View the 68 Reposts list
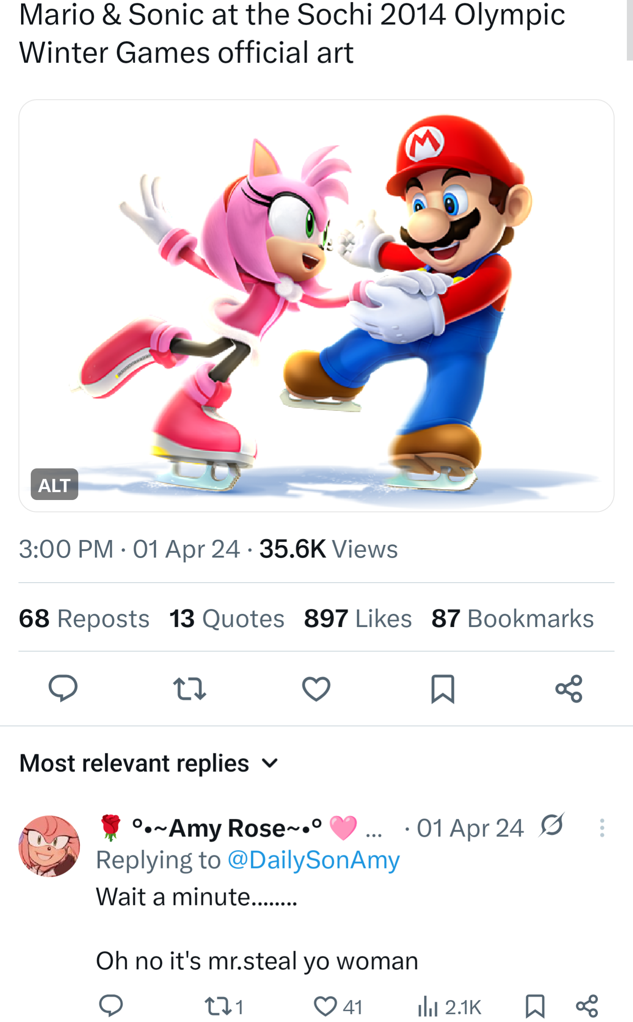The image size is (633, 1022). 84,618
